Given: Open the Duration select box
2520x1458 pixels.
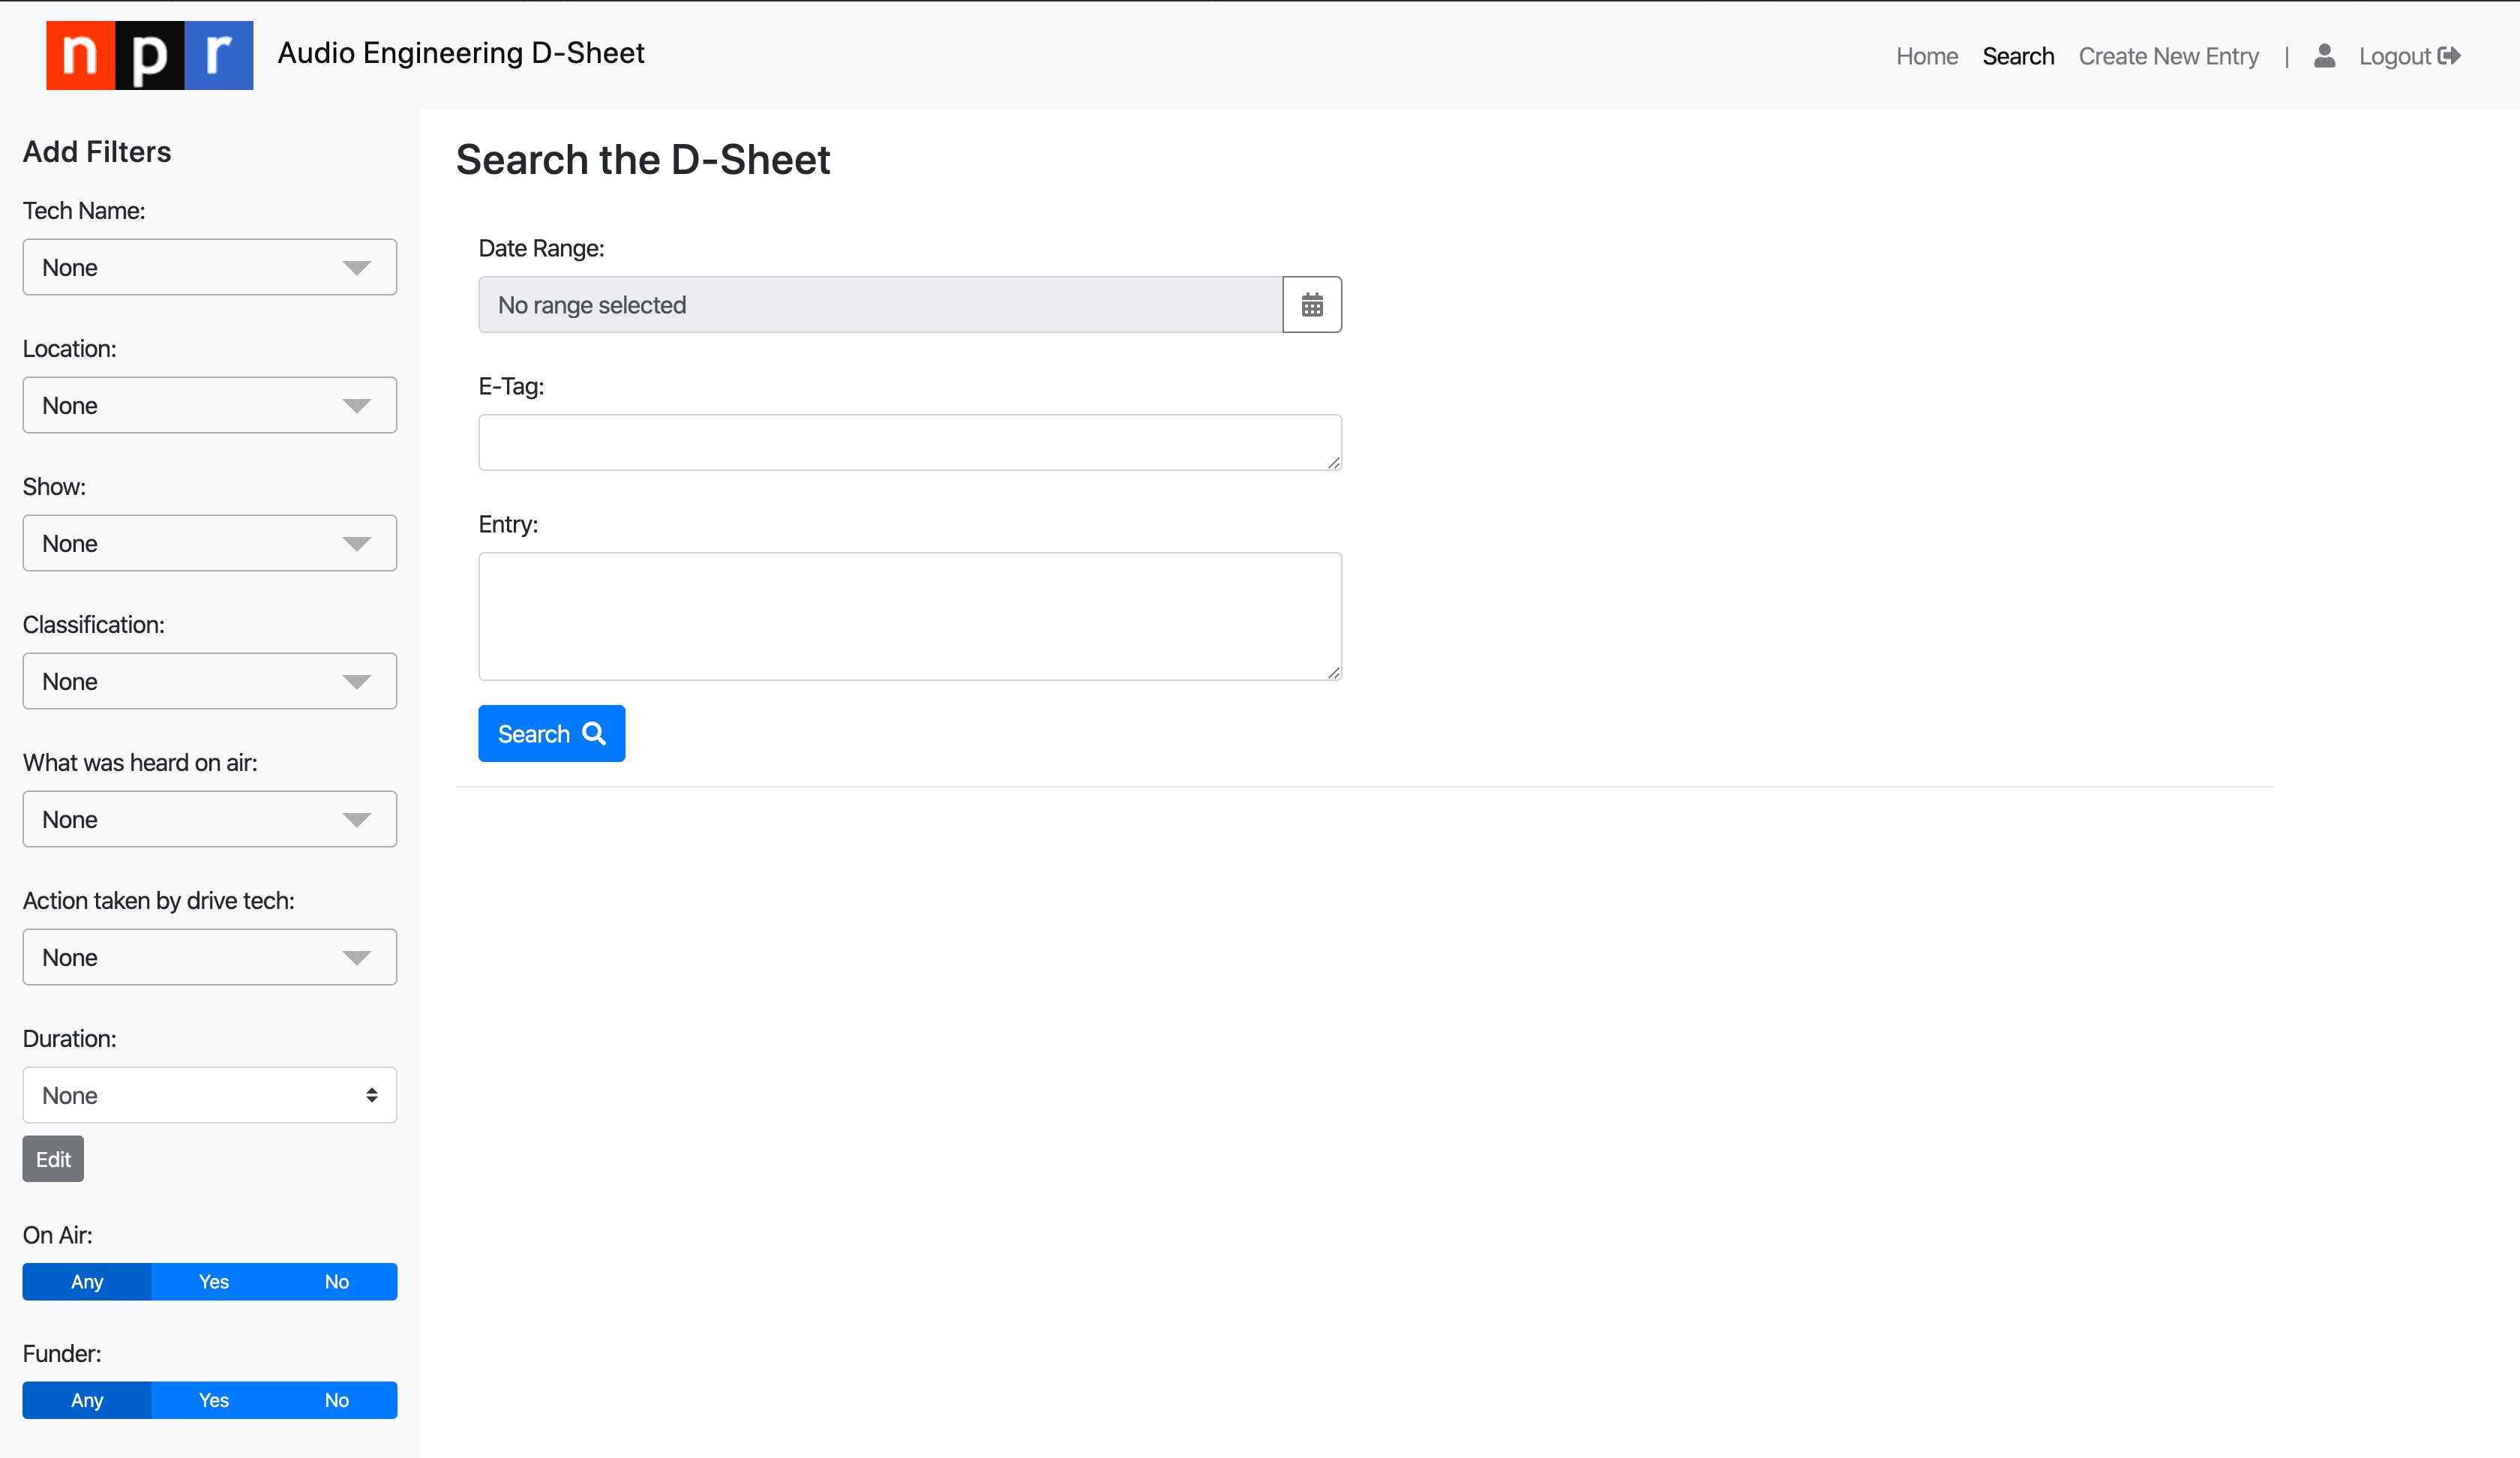Looking at the screenshot, I should (209, 1095).
